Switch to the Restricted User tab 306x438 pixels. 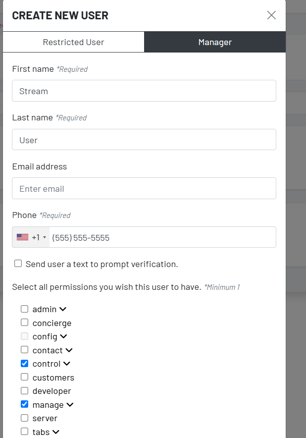pos(73,42)
